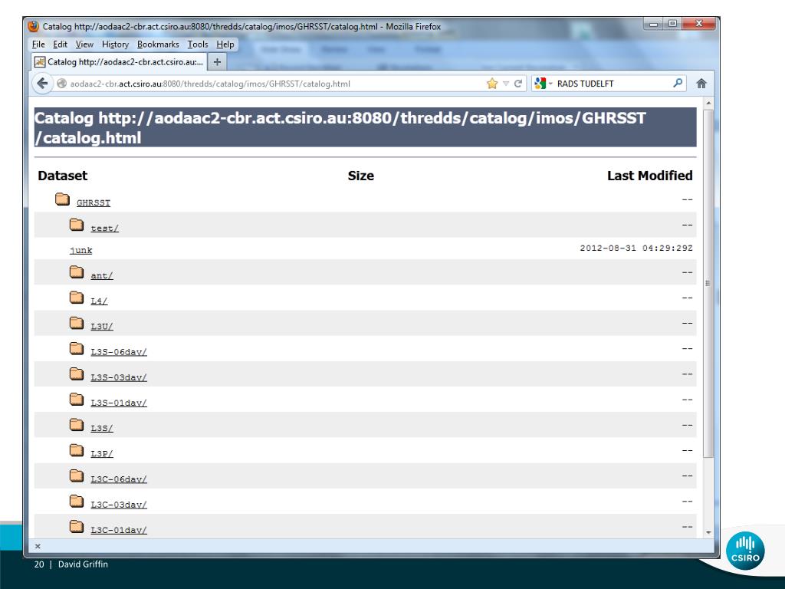Click the search magnifier icon
Image resolution: width=785 pixels, height=589 pixels.
point(678,83)
